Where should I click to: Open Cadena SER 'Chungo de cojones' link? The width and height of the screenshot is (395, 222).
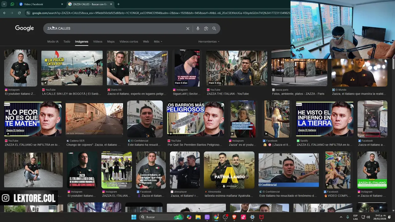click(x=94, y=145)
